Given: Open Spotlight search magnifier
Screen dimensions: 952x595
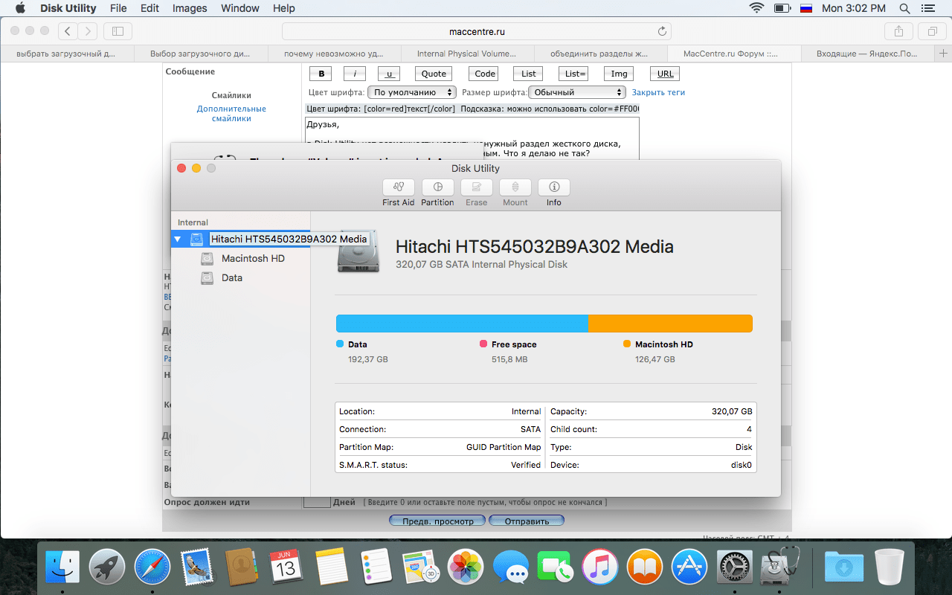Looking at the screenshot, I should [x=904, y=8].
